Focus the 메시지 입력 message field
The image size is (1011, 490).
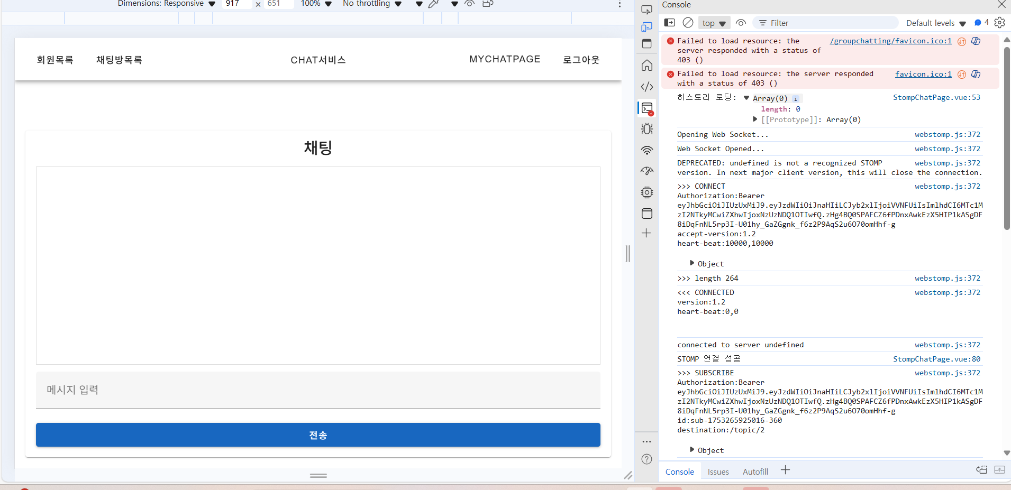pos(318,390)
